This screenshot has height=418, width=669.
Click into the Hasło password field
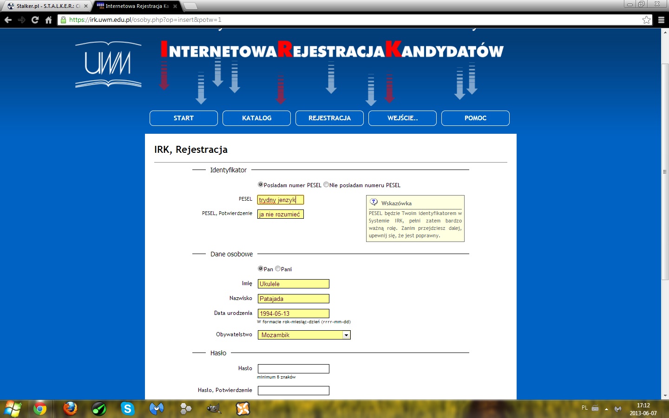click(294, 369)
